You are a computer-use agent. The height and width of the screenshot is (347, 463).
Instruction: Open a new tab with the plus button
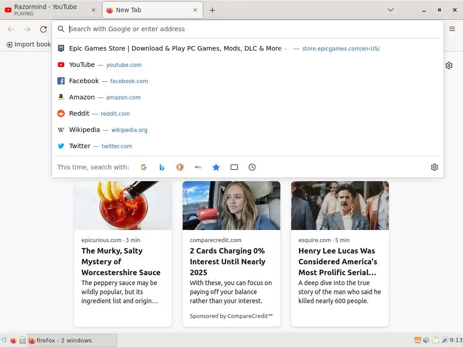click(x=213, y=10)
